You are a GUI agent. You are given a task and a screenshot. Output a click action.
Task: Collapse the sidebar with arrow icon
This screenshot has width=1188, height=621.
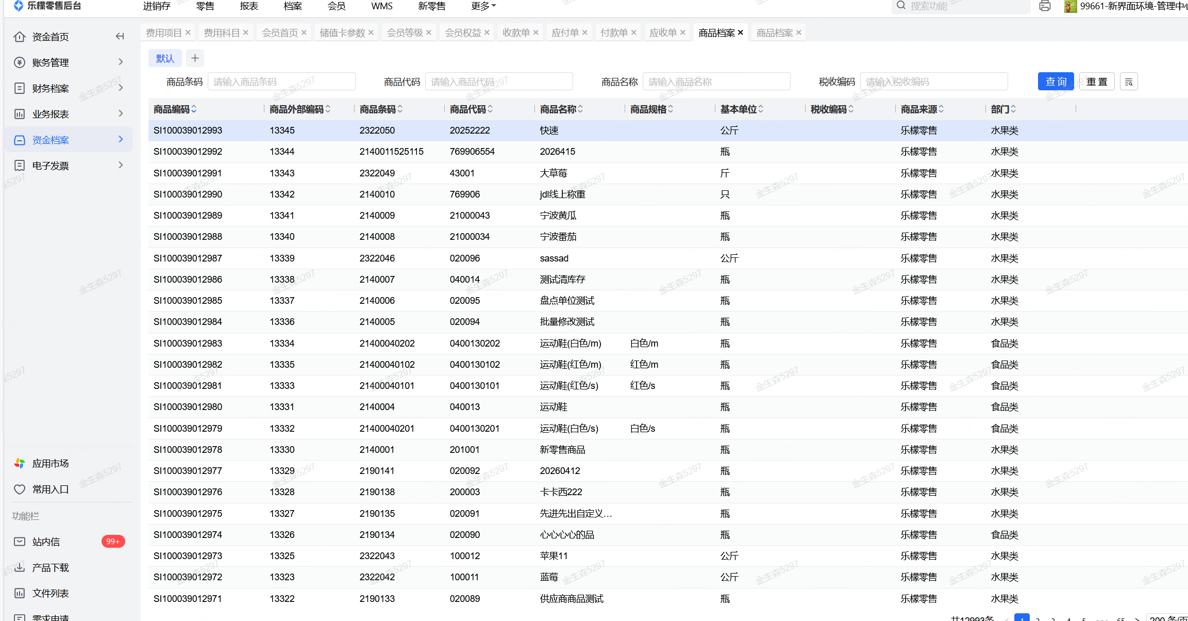tap(120, 36)
